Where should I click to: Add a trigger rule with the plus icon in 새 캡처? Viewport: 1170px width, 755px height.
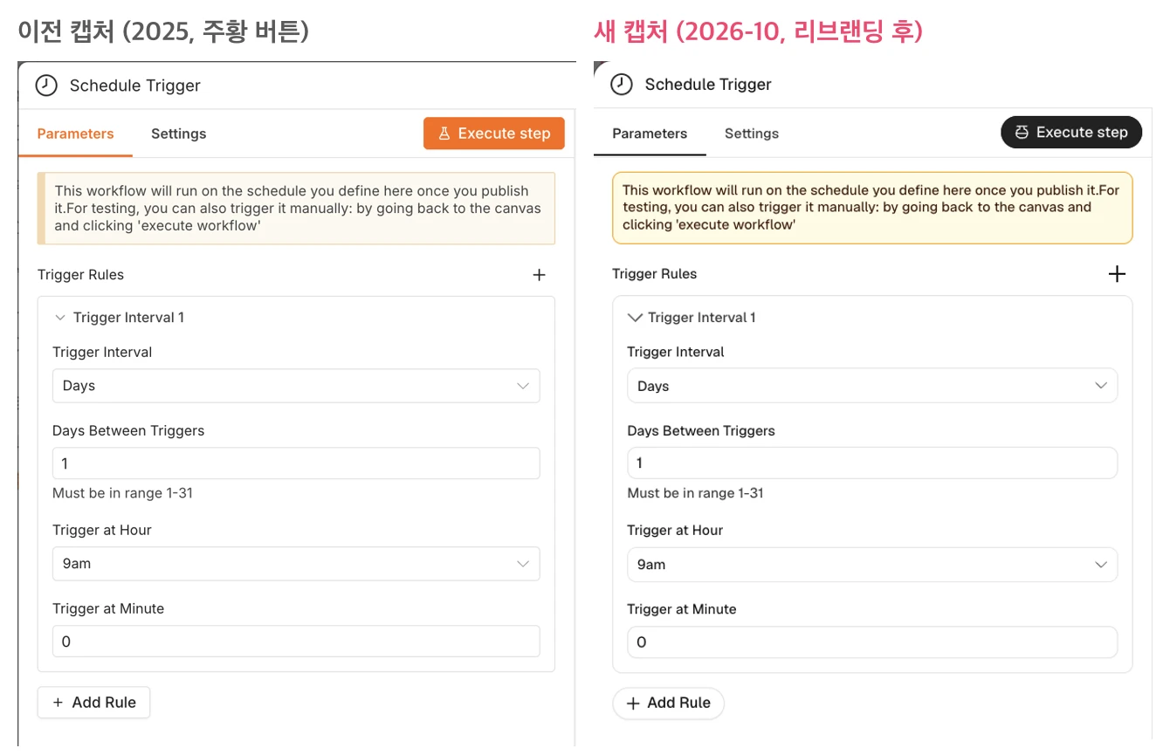pos(1117,274)
